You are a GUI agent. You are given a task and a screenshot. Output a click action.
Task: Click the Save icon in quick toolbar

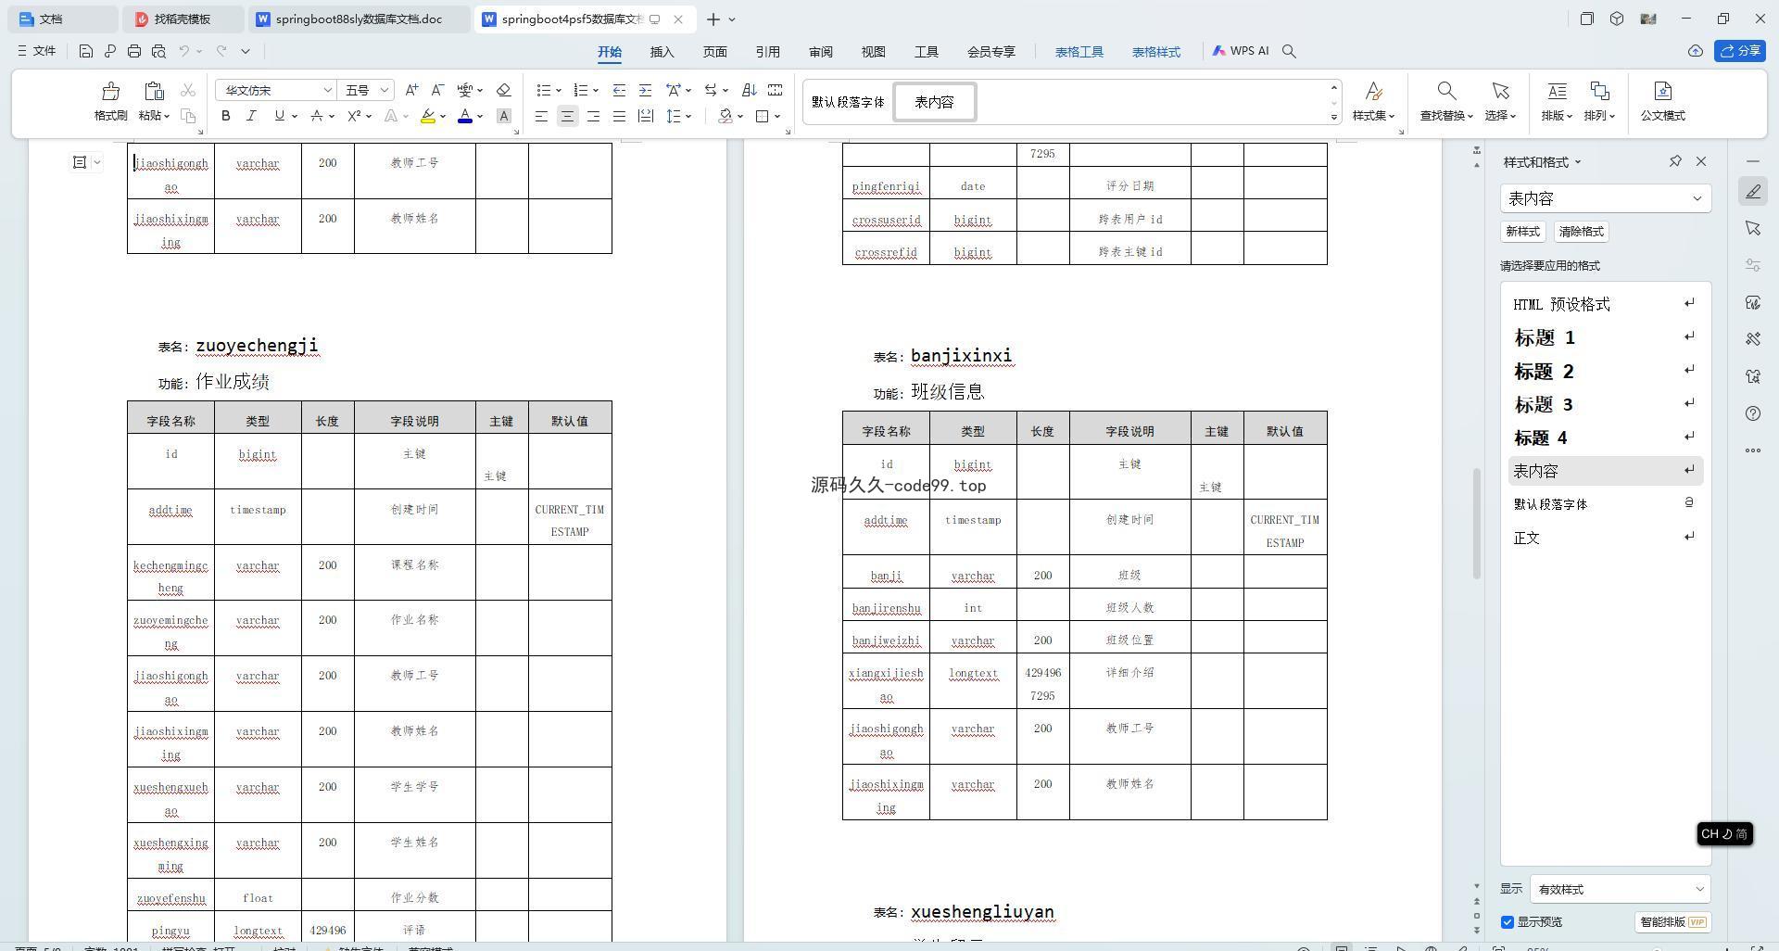(x=85, y=51)
